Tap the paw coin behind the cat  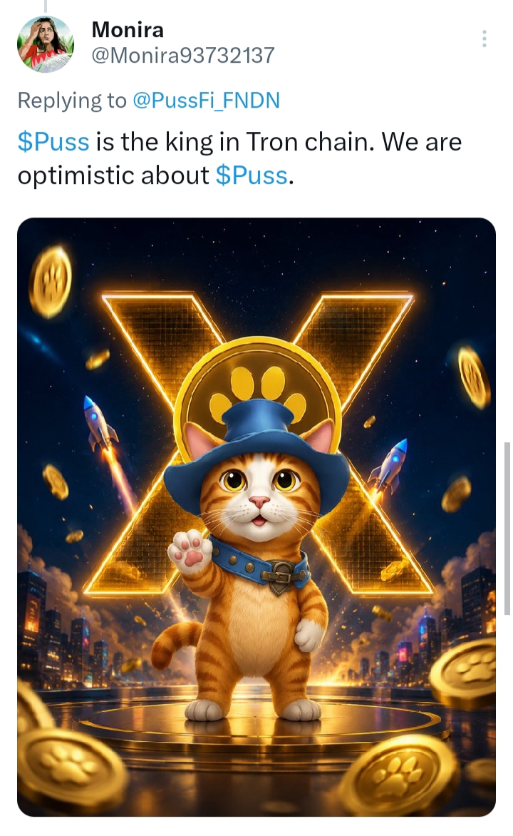pos(259,381)
